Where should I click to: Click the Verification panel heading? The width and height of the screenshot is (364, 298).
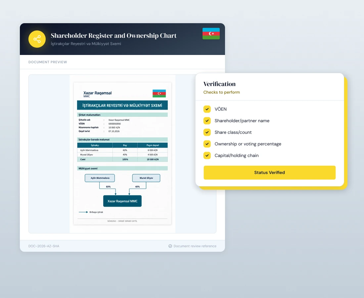219,84
